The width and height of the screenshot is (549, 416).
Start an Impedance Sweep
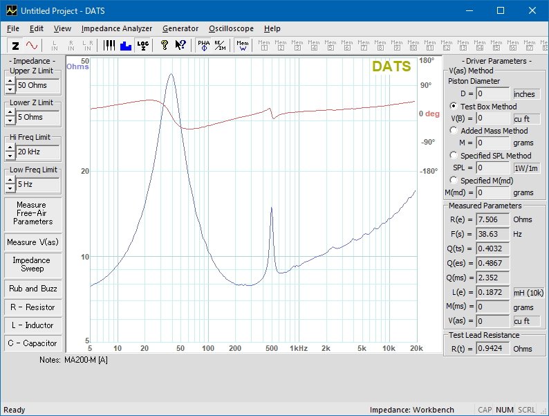[33, 264]
